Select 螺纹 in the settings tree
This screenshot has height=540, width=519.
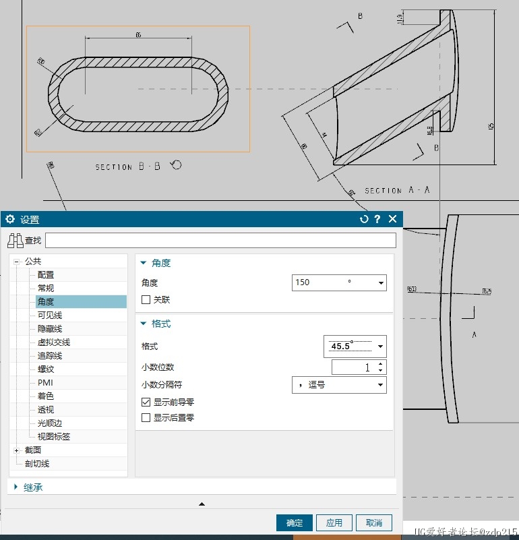pos(46,369)
